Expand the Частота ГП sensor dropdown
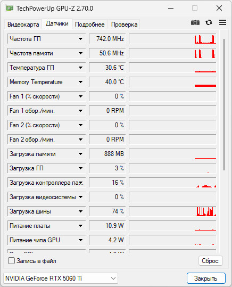The image size is (232, 287). click(x=80, y=39)
